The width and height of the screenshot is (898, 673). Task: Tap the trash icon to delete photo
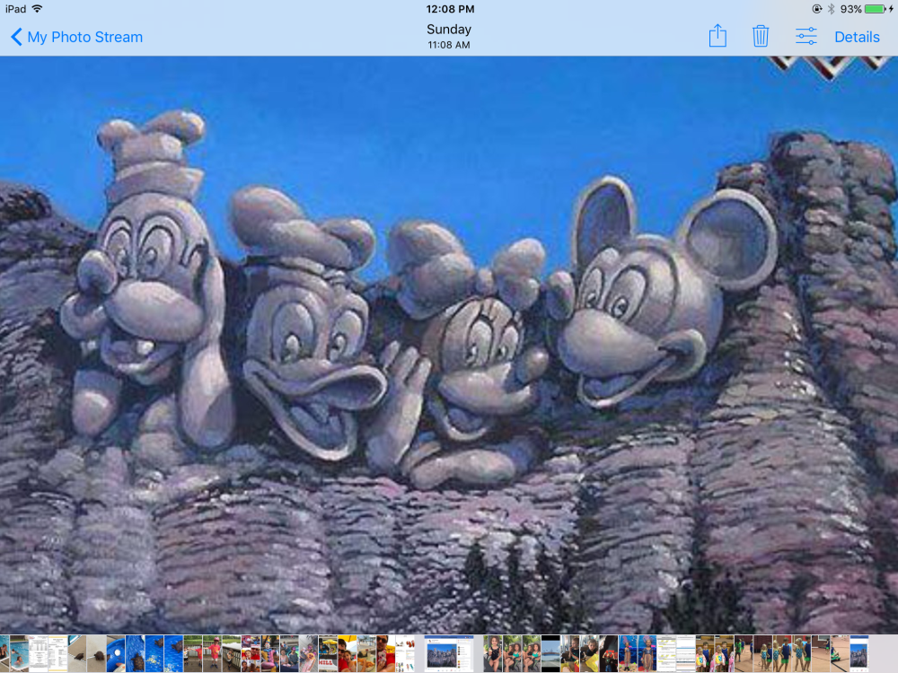point(761,36)
